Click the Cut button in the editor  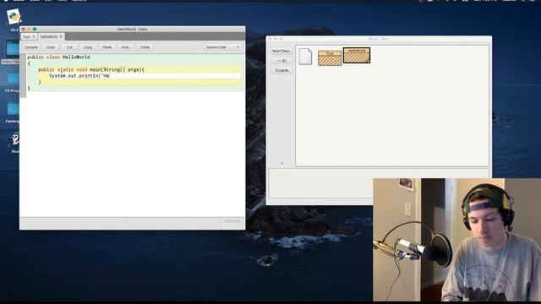point(69,47)
